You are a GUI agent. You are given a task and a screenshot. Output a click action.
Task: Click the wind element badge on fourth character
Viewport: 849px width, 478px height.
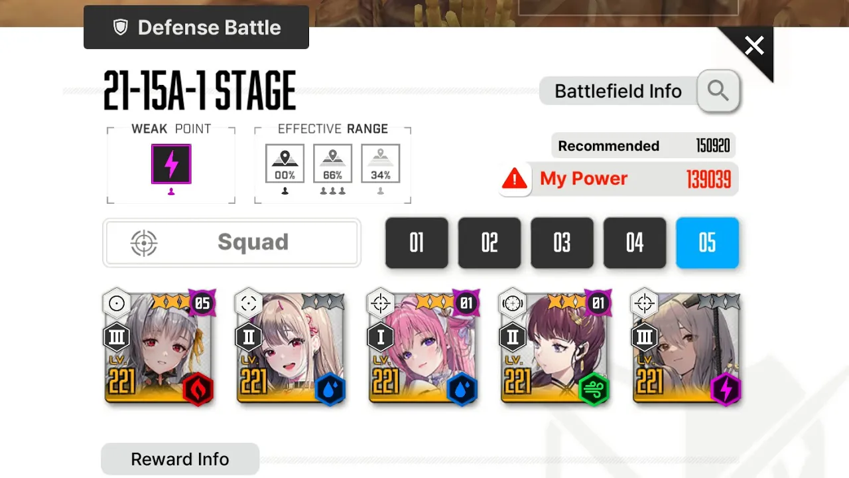click(593, 389)
